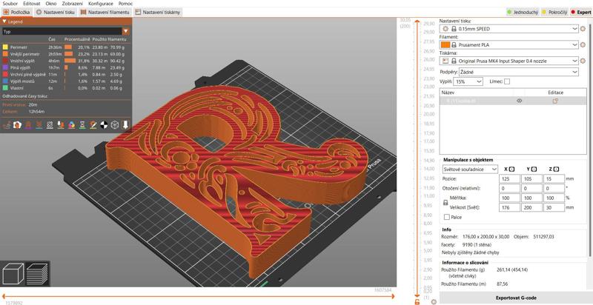Reset X rotation icon in manipulation panel

coord(512,169)
